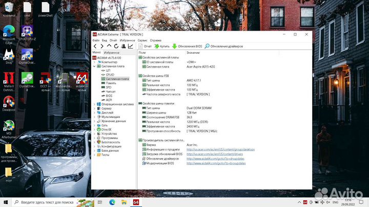This screenshot has height=207, width=369.
Task: Expand the Операционная система tree node
Action: 95,104
